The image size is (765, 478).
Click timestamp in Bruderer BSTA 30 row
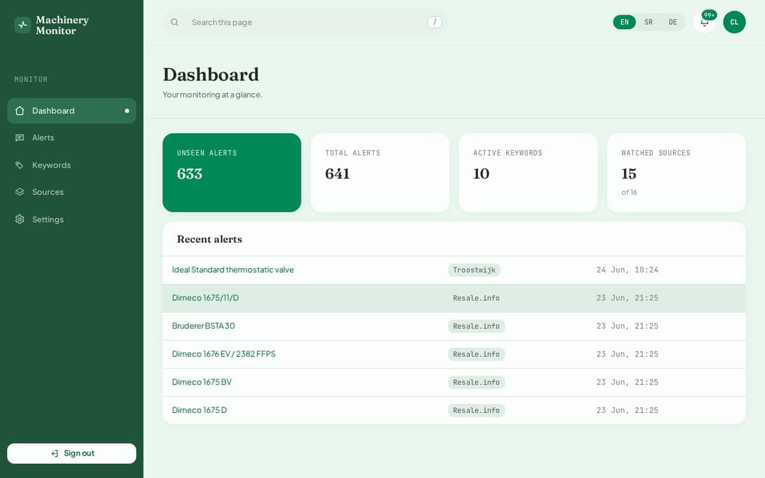point(627,326)
